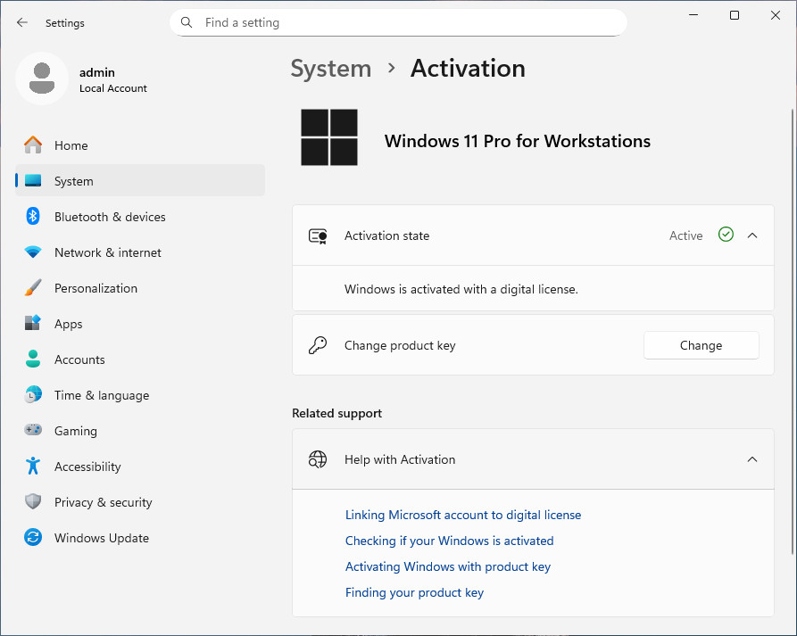Click the back arrow icon
This screenshot has height=636, width=797.
click(x=21, y=22)
